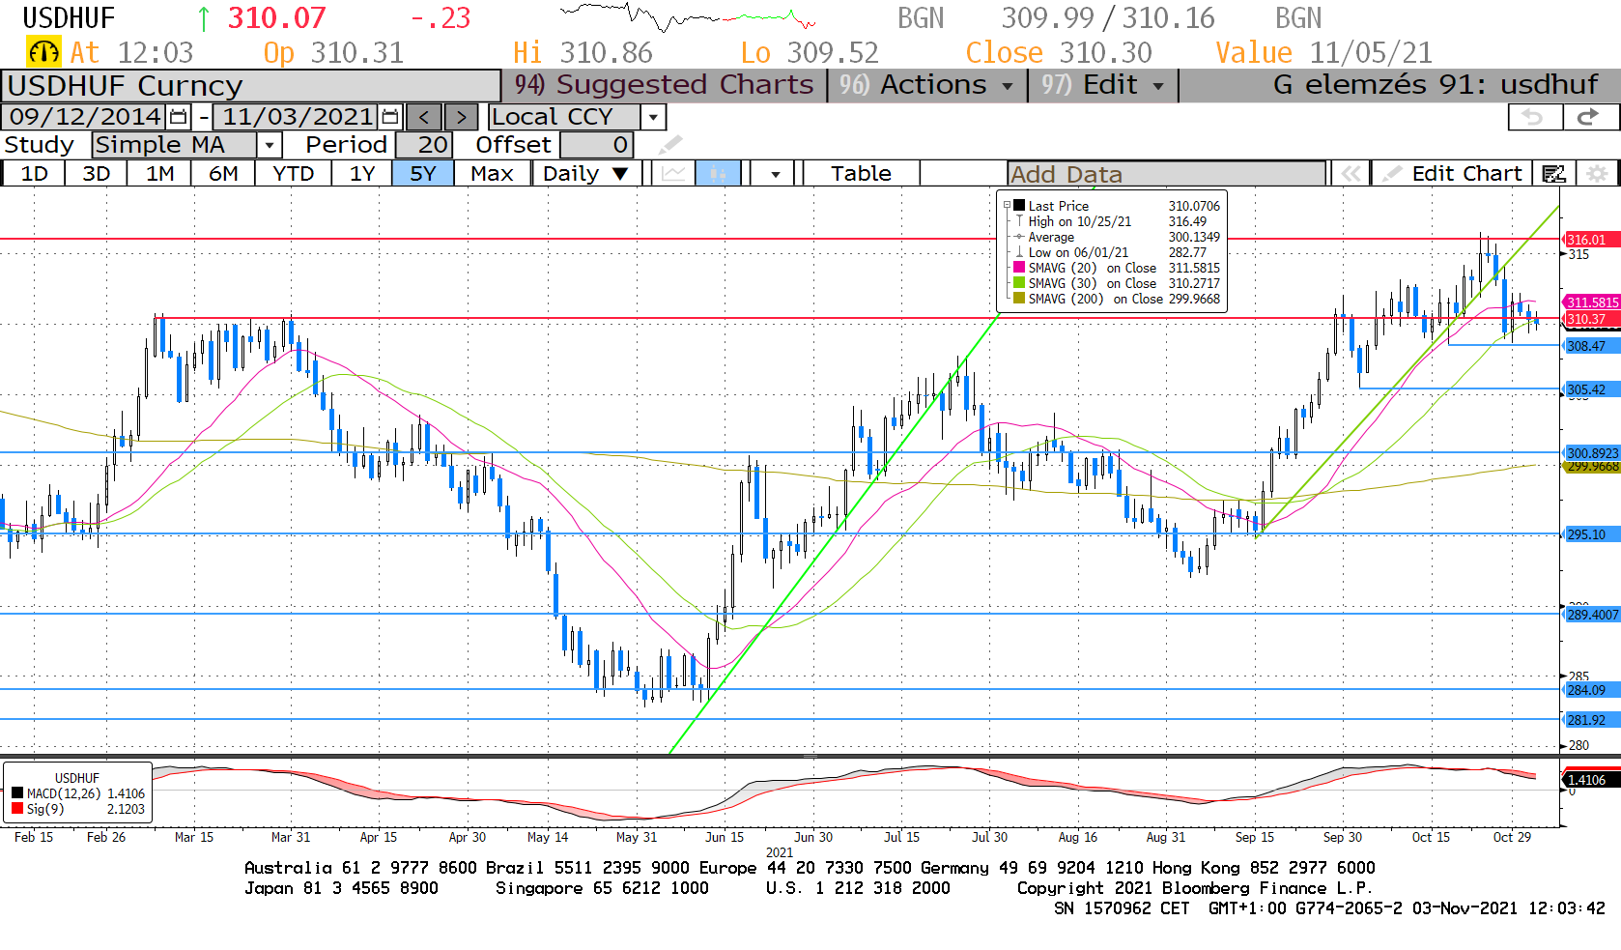Collapse the Last Price legend tree
The image size is (1621, 950).
[1007, 206]
